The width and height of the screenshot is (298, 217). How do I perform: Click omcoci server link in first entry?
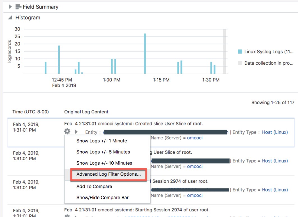195,138
